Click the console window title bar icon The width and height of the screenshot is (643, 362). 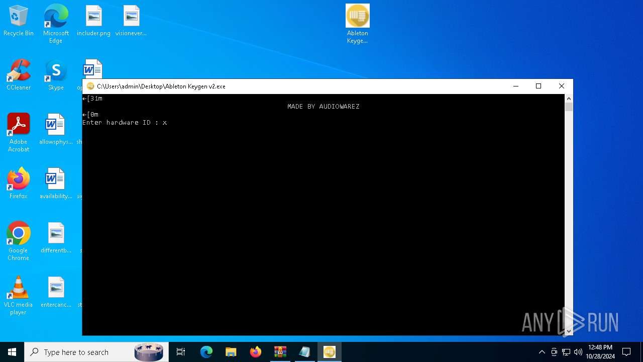(90, 86)
